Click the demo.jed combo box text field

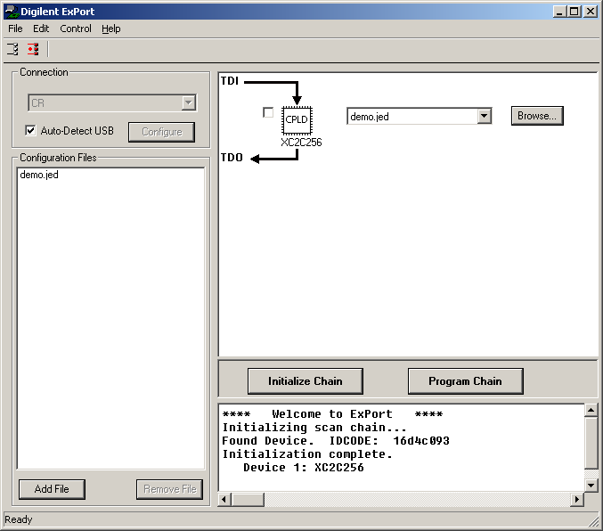[x=412, y=117]
